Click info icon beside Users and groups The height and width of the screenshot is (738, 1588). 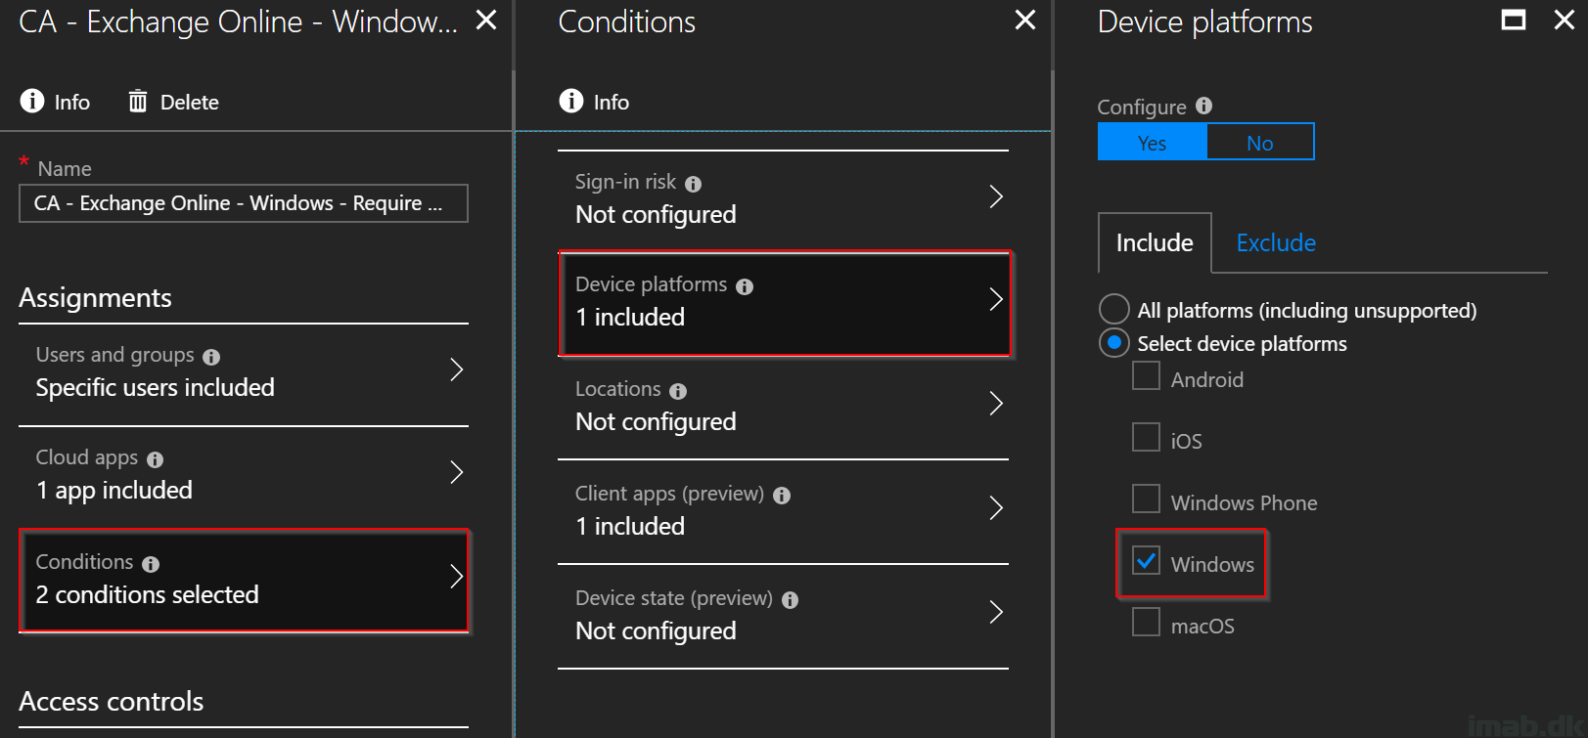pyautogui.click(x=211, y=357)
